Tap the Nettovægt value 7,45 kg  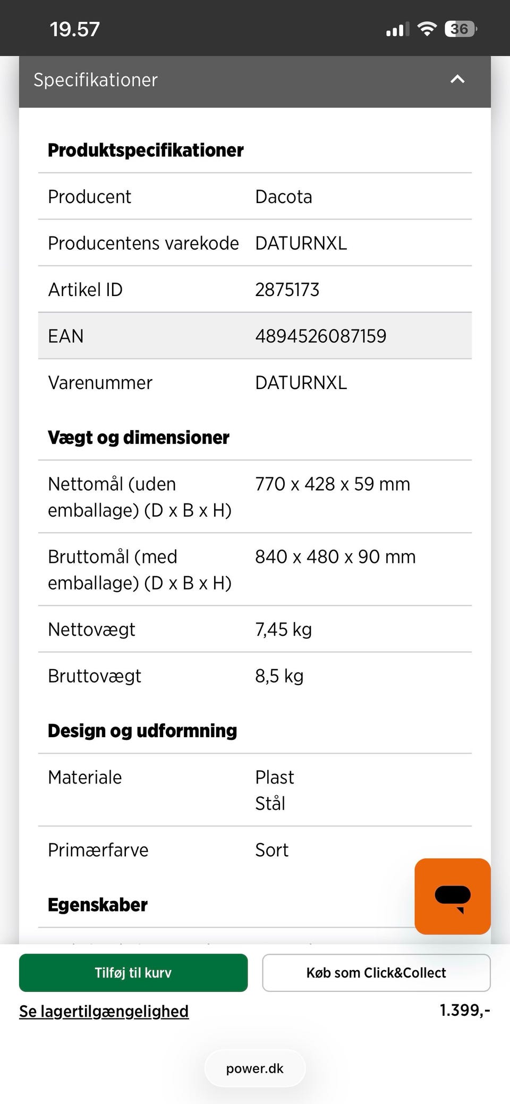[x=284, y=629]
